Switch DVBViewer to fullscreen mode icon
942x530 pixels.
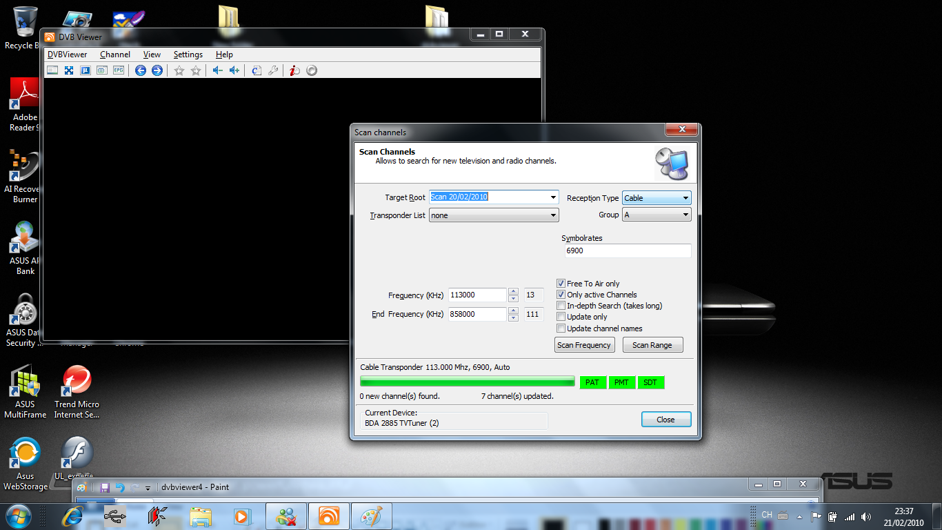[x=69, y=70]
